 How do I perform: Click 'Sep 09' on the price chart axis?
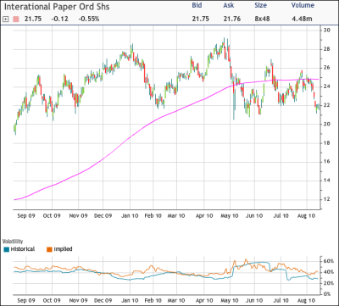point(26,215)
